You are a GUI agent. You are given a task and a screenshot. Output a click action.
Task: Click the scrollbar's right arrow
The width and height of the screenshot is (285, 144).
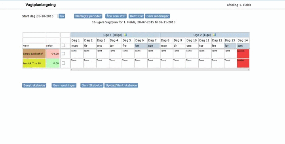coord(249,70)
